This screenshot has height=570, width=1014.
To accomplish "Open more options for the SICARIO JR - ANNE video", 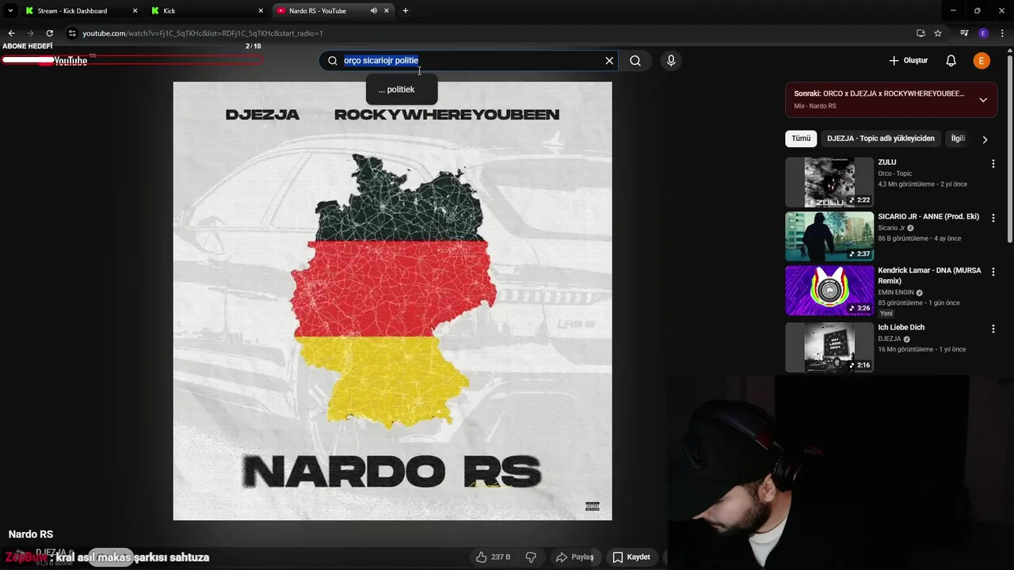I will (x=993, y=218).
